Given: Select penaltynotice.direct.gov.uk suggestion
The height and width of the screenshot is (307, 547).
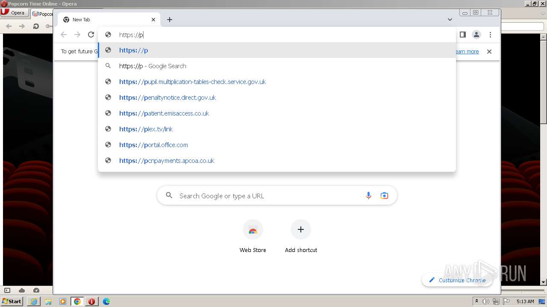Looking at the screenshot, I should (277, 98).
